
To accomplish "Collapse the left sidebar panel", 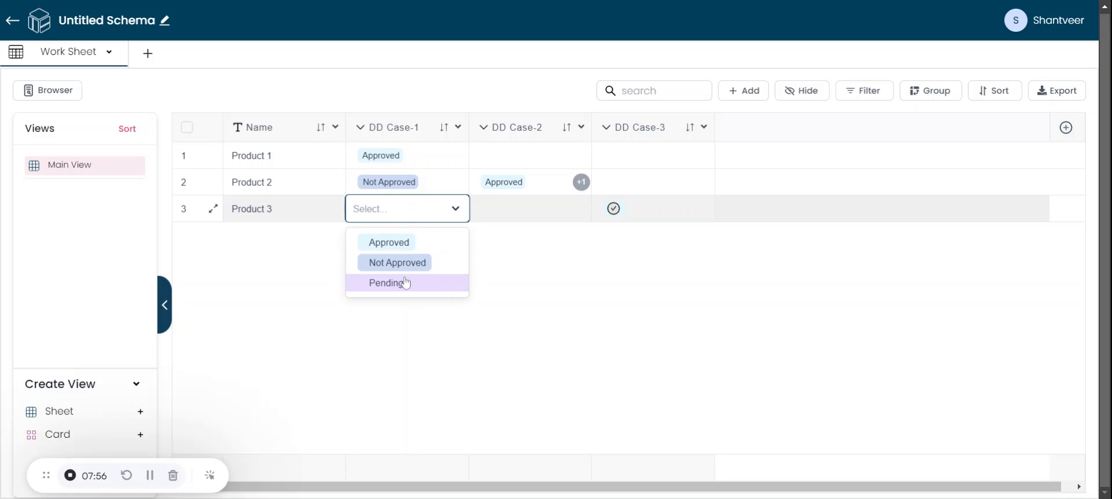I will [x=164, y=305].
